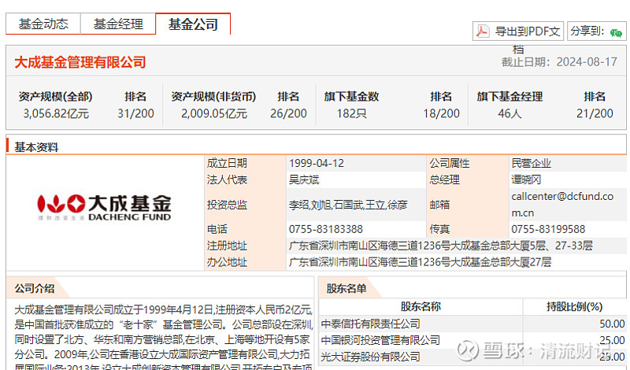This screenshot has height=370, width=630.
Task: Click investment directors 李绍,刘旭,石国武,王立,徐彦
Action: click(x=348, y=205)
